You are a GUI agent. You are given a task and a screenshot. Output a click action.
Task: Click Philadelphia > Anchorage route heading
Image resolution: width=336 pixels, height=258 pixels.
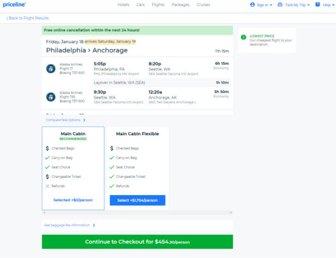click(87, 50)
